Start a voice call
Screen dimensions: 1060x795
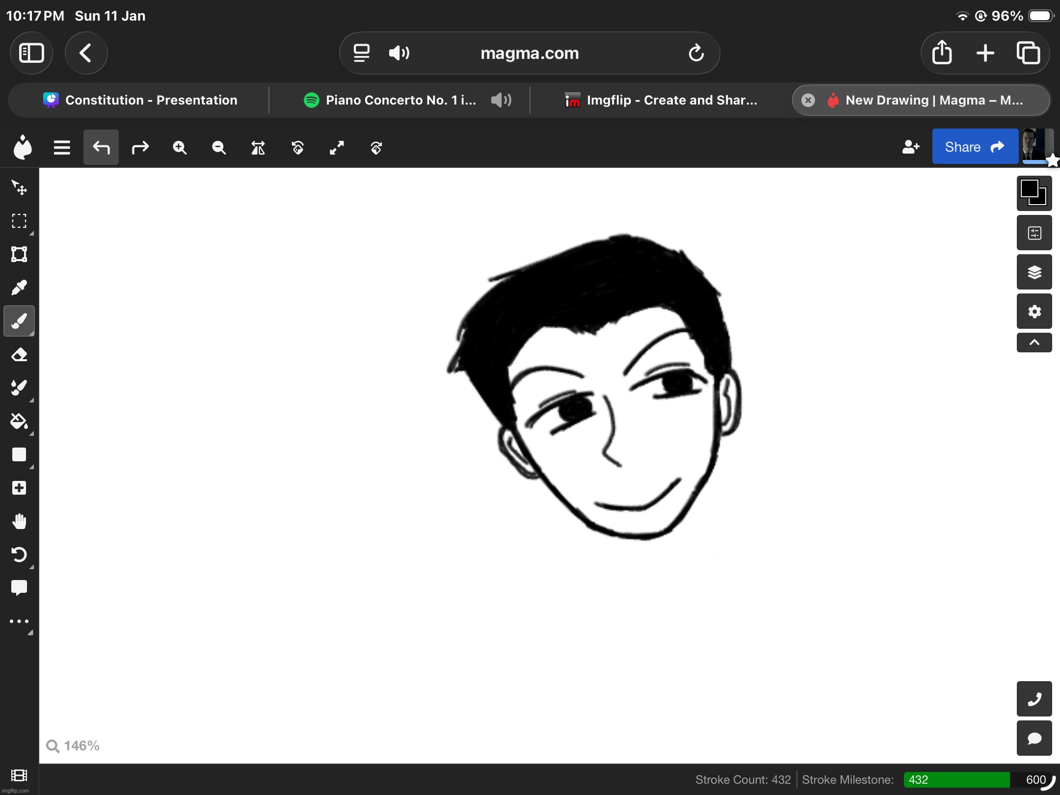pyautogui.click(x=1034, y=698)
